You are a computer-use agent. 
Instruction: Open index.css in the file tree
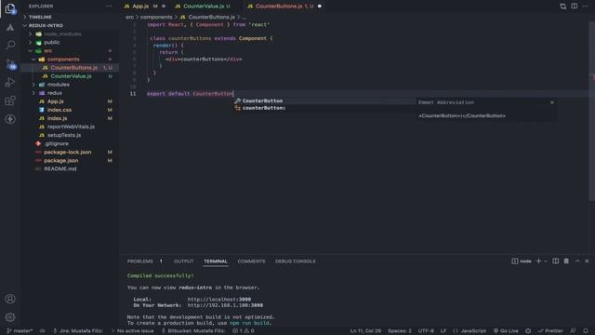59,110
